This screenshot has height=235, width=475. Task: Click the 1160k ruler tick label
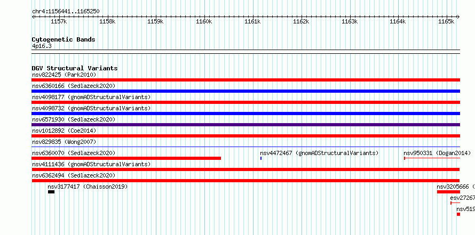[204, 22]
